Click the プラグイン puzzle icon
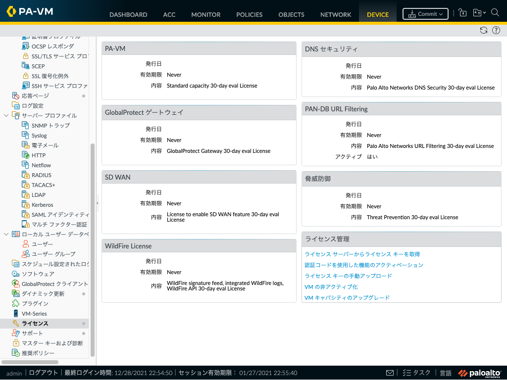 pyautogui.click(x=15, y=303)
